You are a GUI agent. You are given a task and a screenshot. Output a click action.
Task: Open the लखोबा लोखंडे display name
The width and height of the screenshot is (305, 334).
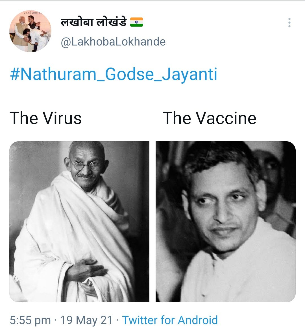click(x=94, y=22)
